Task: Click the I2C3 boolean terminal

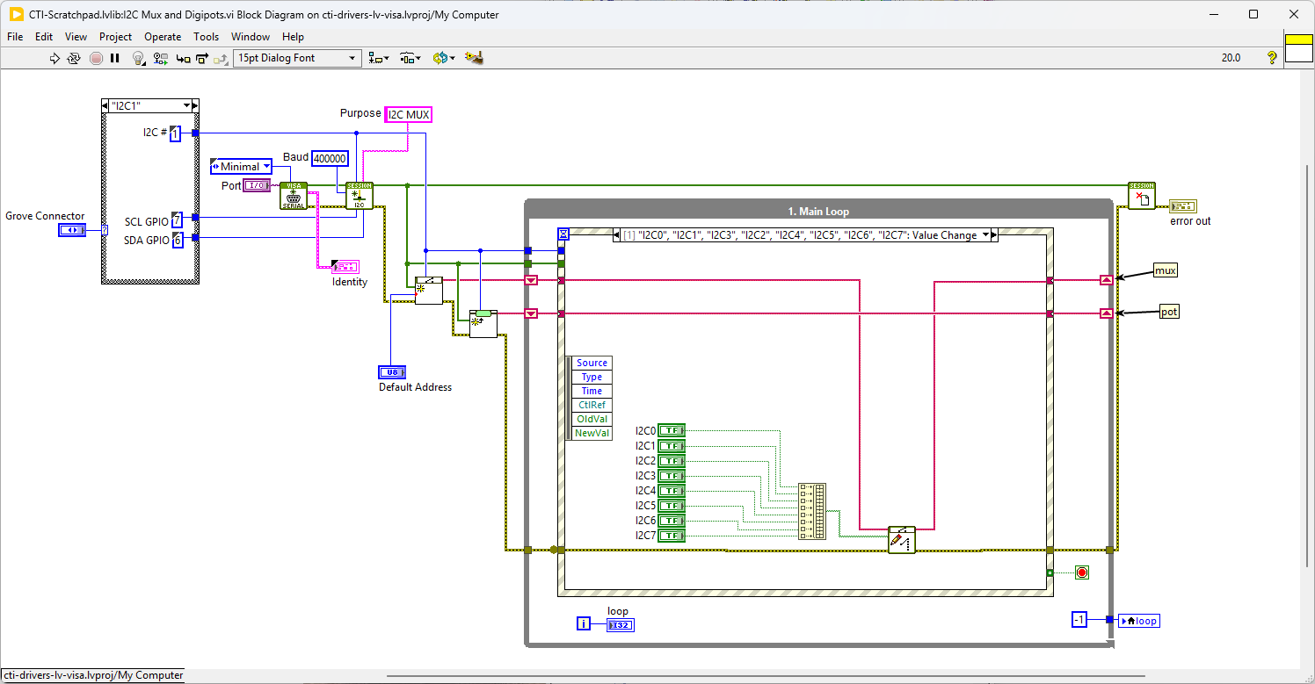Action: 672,475
